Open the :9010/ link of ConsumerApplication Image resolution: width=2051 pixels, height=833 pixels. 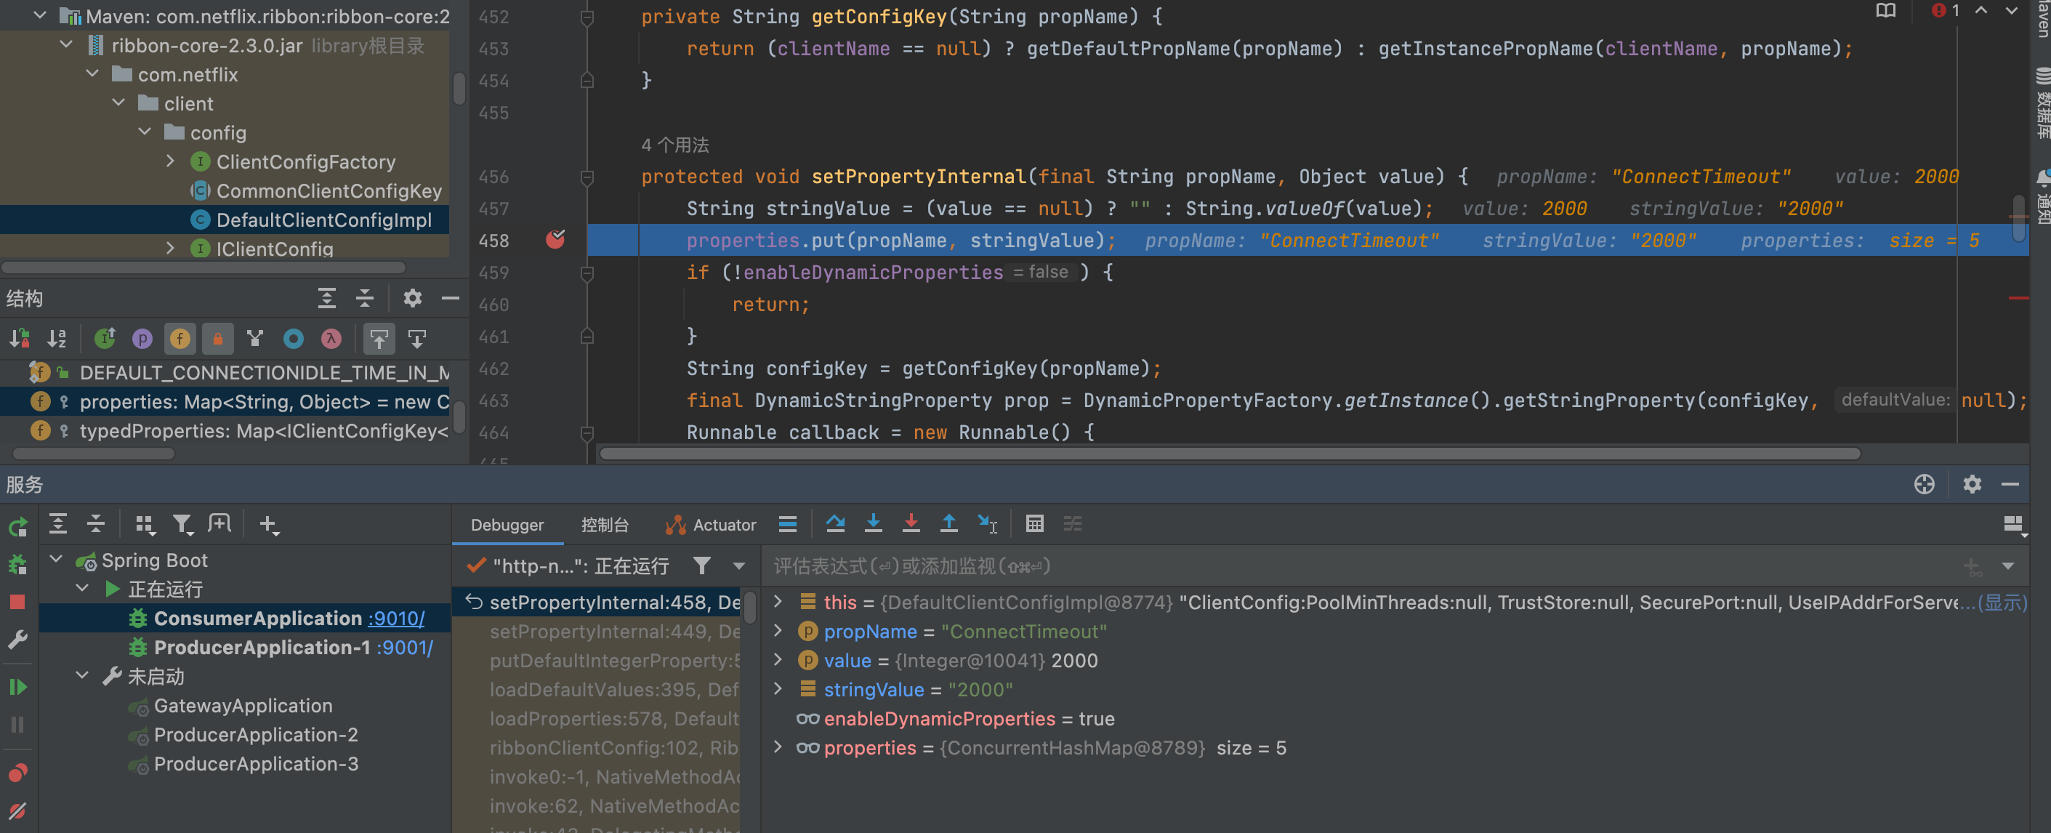click(x=395, y=618)
